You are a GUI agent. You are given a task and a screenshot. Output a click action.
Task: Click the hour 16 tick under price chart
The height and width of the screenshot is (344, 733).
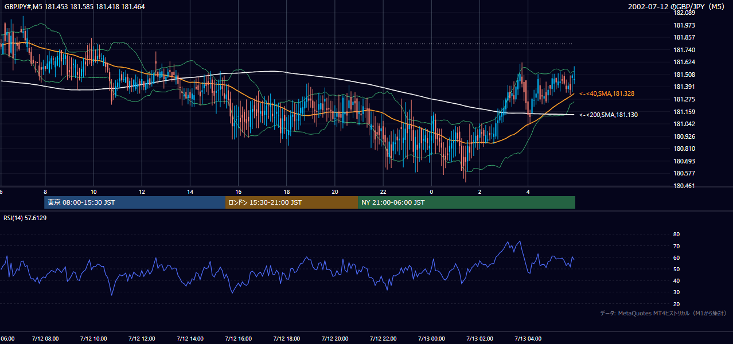coord(239,192)
